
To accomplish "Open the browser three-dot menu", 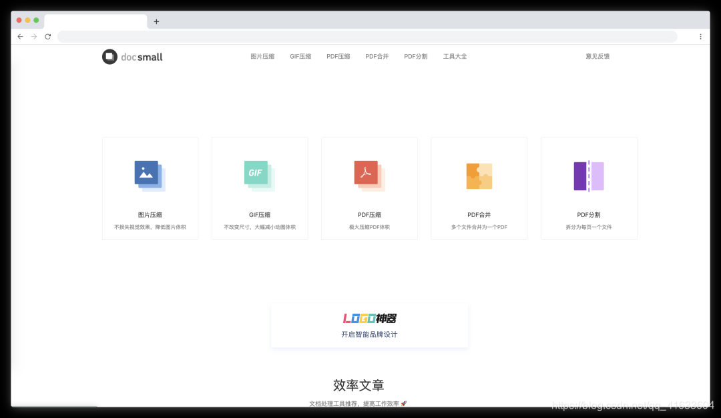I will point(700,36).
